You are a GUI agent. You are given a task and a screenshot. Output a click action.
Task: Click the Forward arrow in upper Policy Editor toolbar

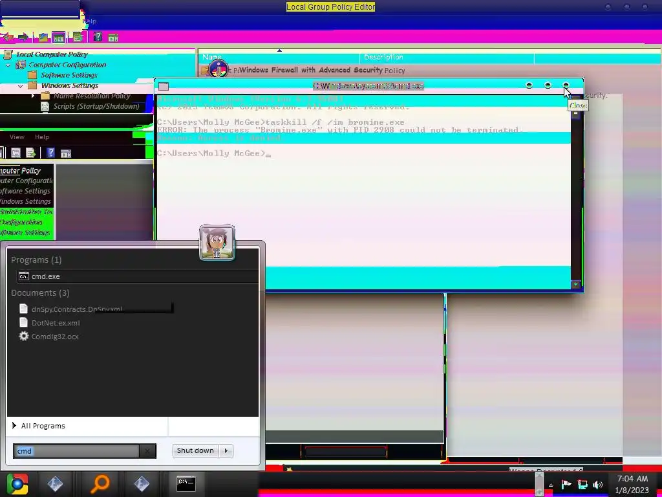coord(23,37)
